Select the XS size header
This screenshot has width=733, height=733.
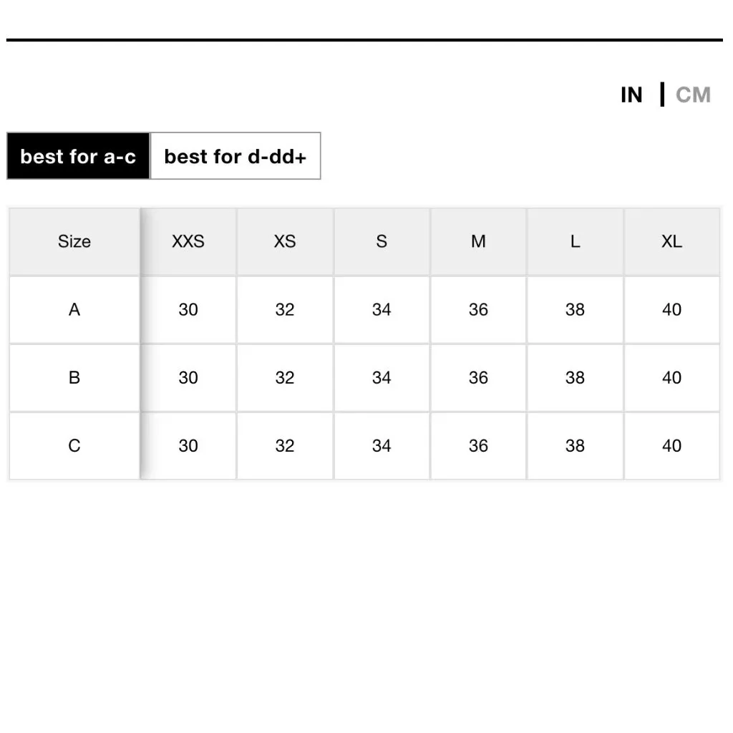tap(285, 241)
